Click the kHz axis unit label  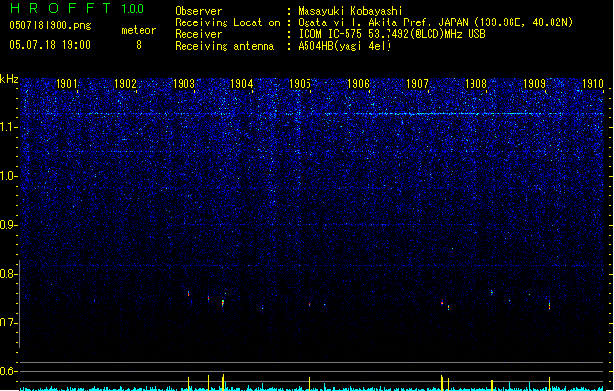click(9, 79)
